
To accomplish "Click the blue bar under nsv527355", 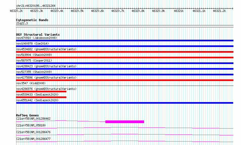I will pos(125,75).
